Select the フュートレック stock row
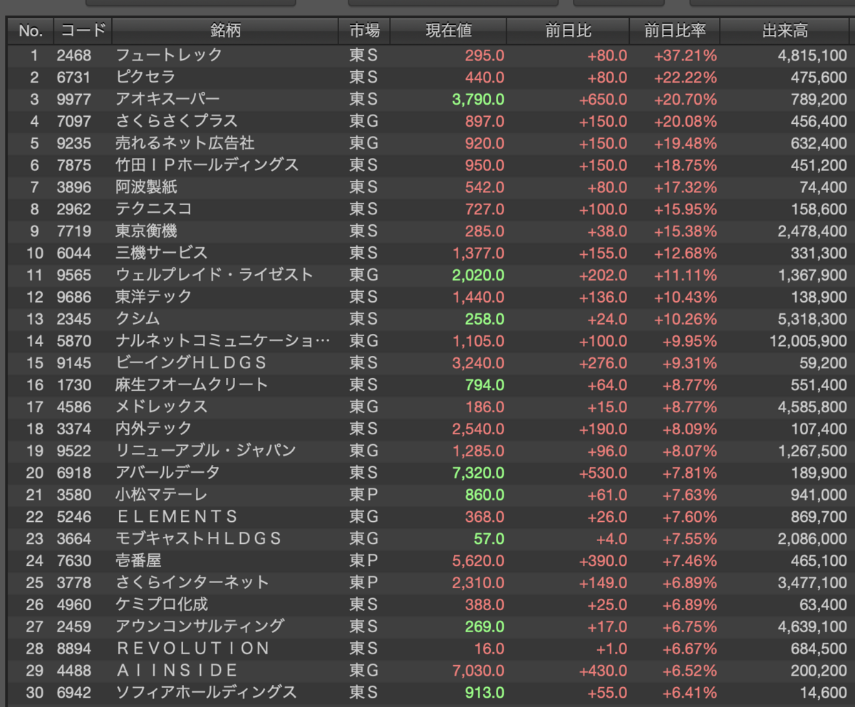Screen dimensions: 855x707 point(430,55)
